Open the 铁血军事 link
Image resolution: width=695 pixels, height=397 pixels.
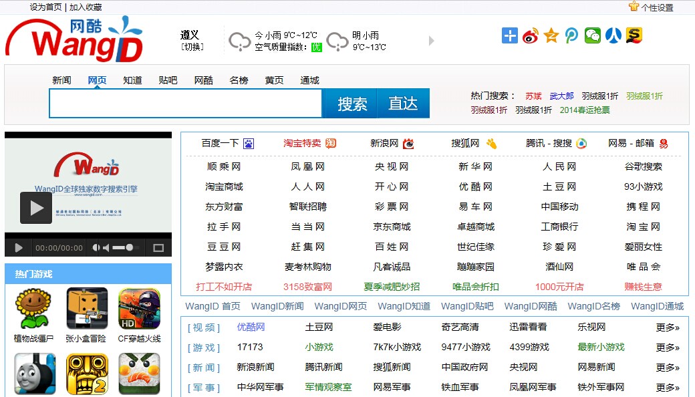[x=460, y=387]
